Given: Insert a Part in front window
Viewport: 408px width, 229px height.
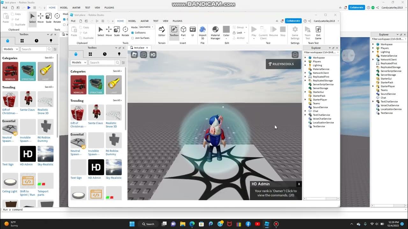Looking at the screenshot, I should coord(183,31).
